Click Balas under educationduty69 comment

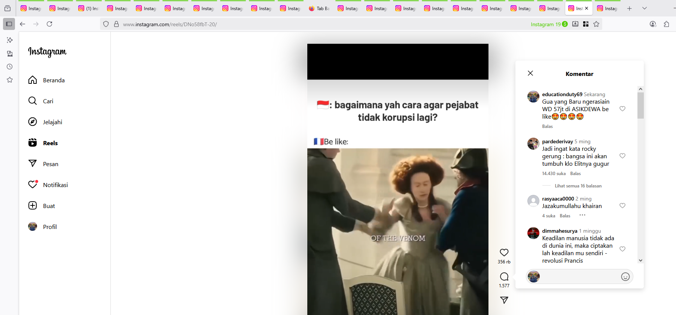point(547,126)
